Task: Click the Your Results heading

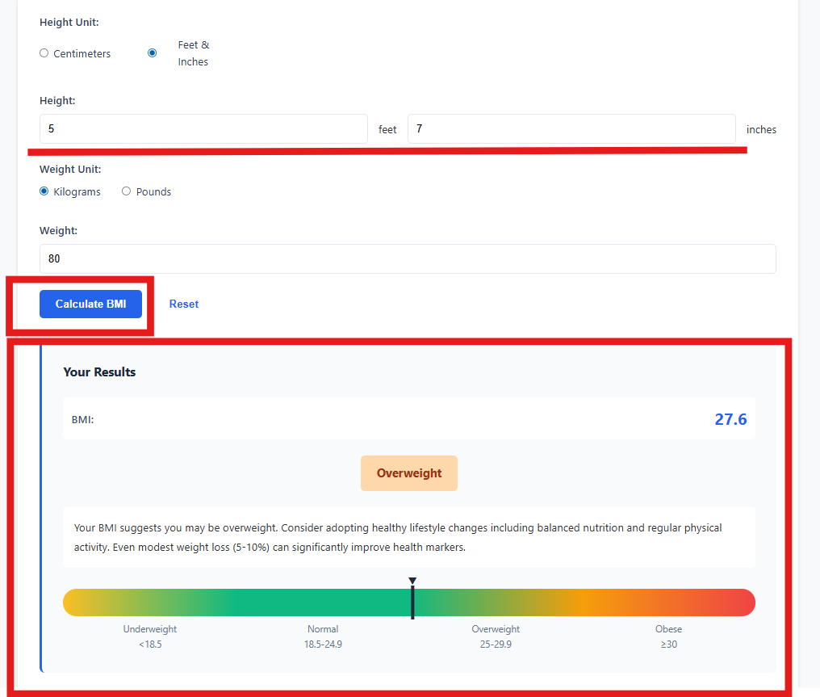Action: pos(99,372)
